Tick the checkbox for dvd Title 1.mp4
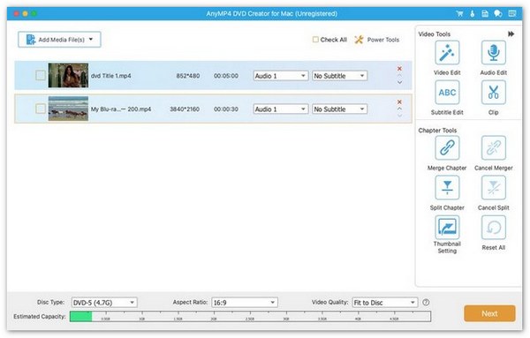 coord(41,75)
